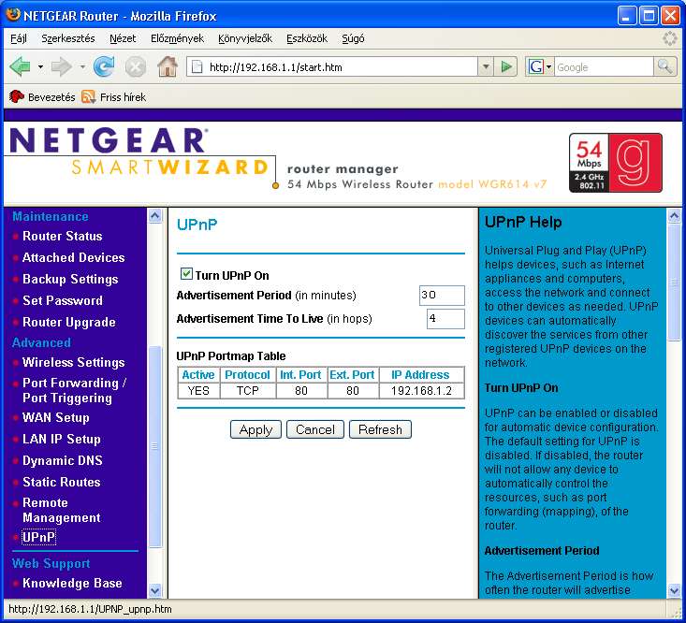Click the Apply button

(255, 429)
